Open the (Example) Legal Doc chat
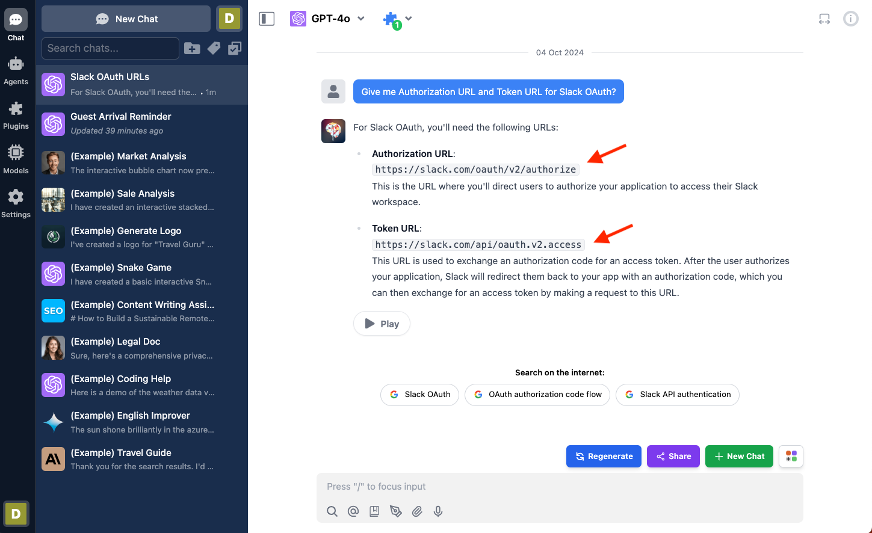This screenshot has width=872, height=533. tap(142, 348)
